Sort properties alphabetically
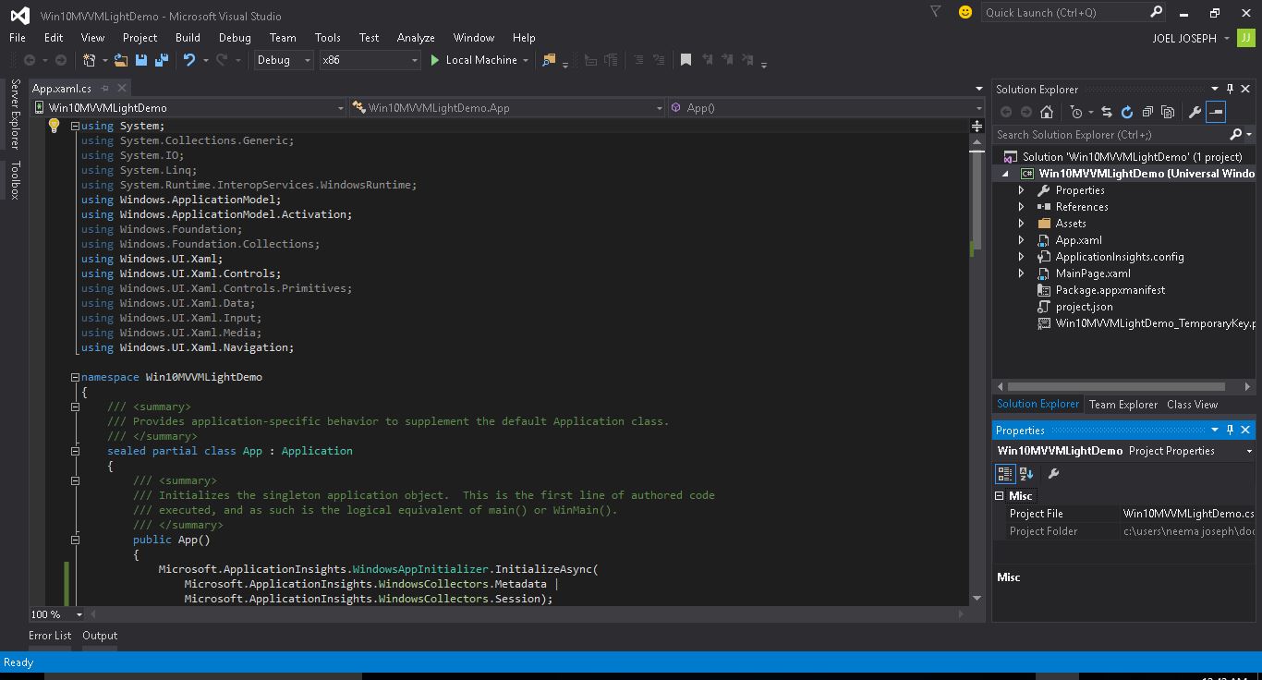Viewport: 1262px width, 680px height. (1026, 473)
